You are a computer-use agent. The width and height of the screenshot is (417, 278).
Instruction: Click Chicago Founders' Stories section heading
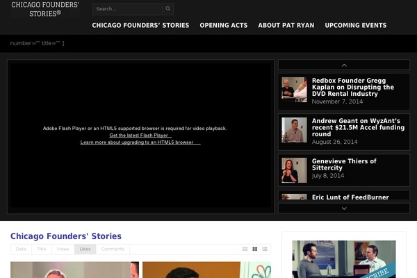tap(66, 236)
